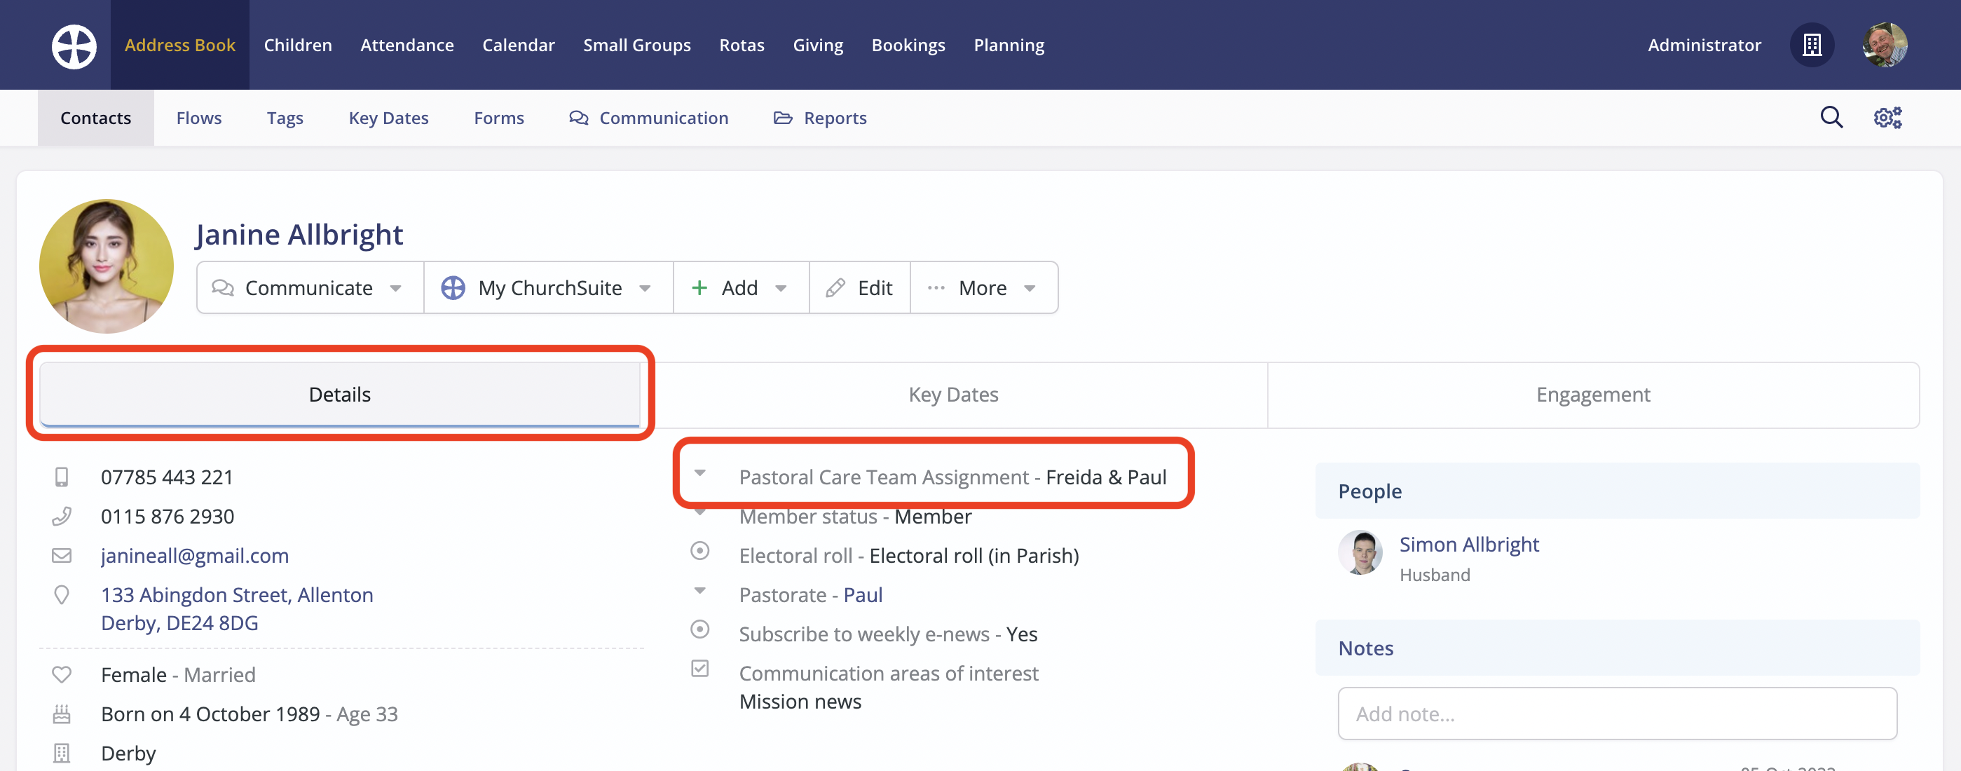Click Subscribe to weekly e-news radio icon

699,629
